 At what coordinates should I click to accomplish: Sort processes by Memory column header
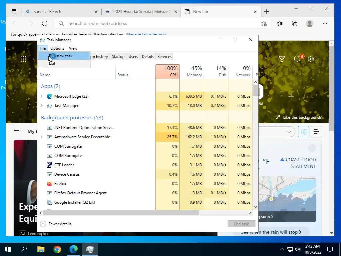[192, 71]
